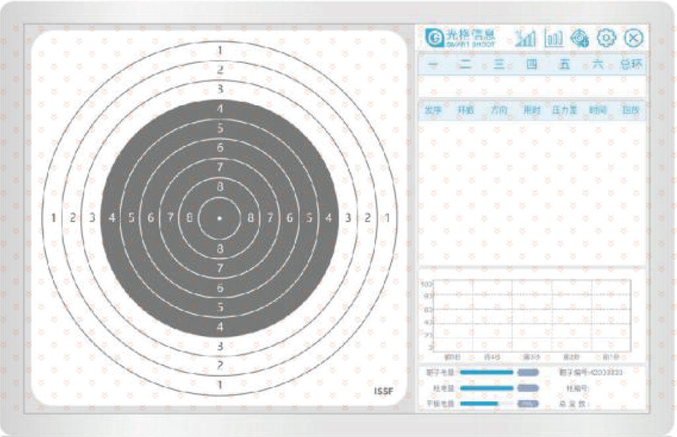Click the target calibration gear icon
Image resolution: width=677 pixels, height=437 pixels.
(580, 38)
